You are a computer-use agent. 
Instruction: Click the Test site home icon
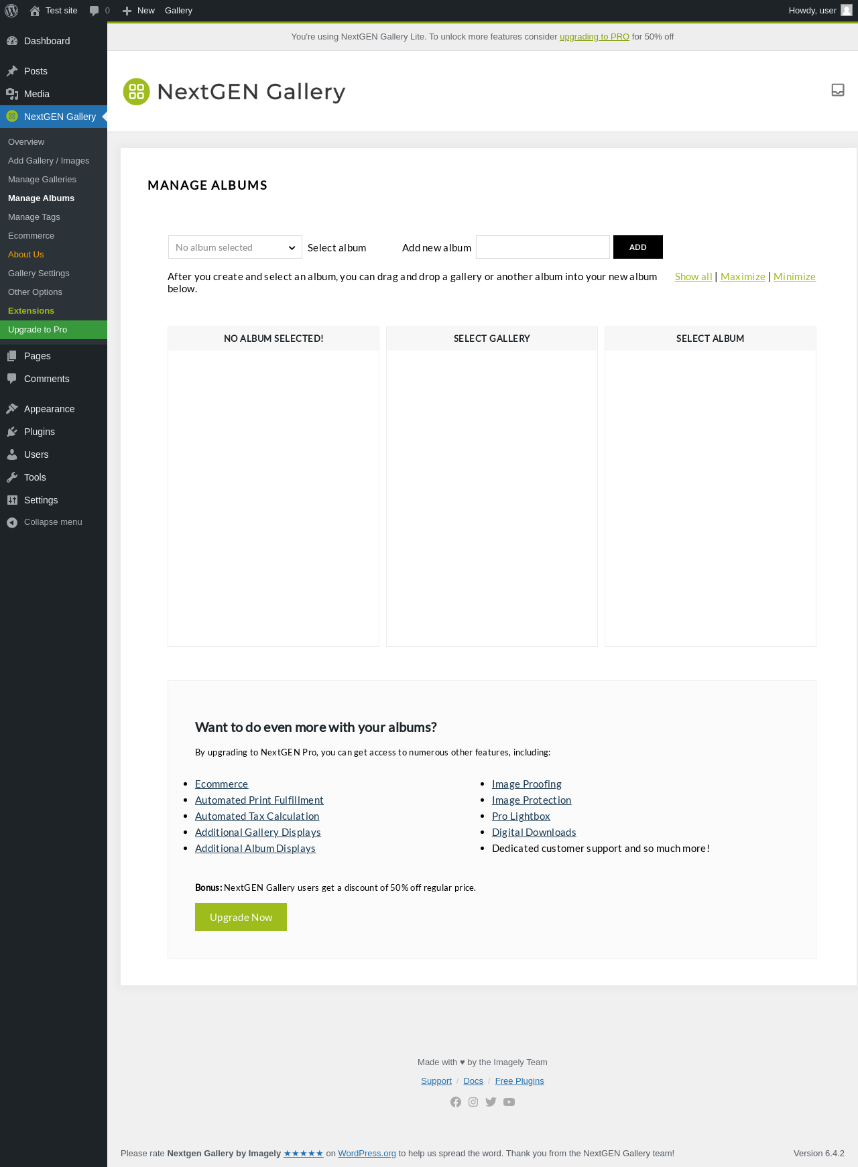35,11
